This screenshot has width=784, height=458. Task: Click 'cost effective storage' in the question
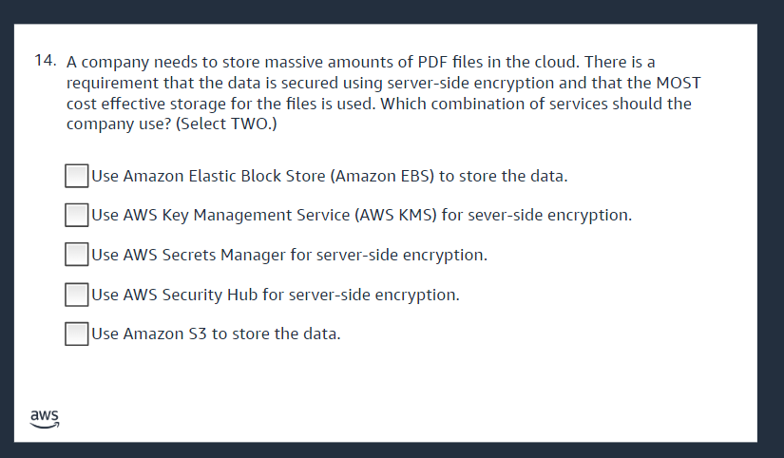[146, 104]
